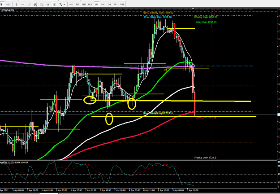Click the '6 Apr 01:00' time label
280x194 pixels.
pos(47,190)
